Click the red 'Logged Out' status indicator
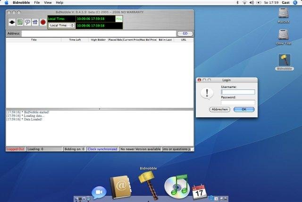Screen dimensions: 302x202 coord(16,149)
